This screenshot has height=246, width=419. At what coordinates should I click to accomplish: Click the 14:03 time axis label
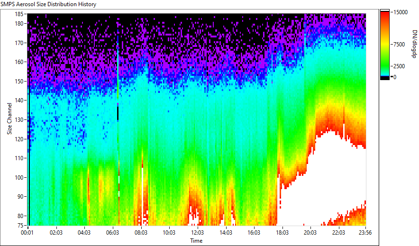(x=226, y=233)
